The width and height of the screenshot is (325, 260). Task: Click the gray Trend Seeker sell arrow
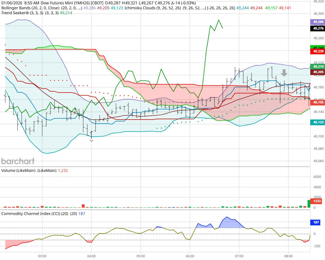(x=285, y=73)
